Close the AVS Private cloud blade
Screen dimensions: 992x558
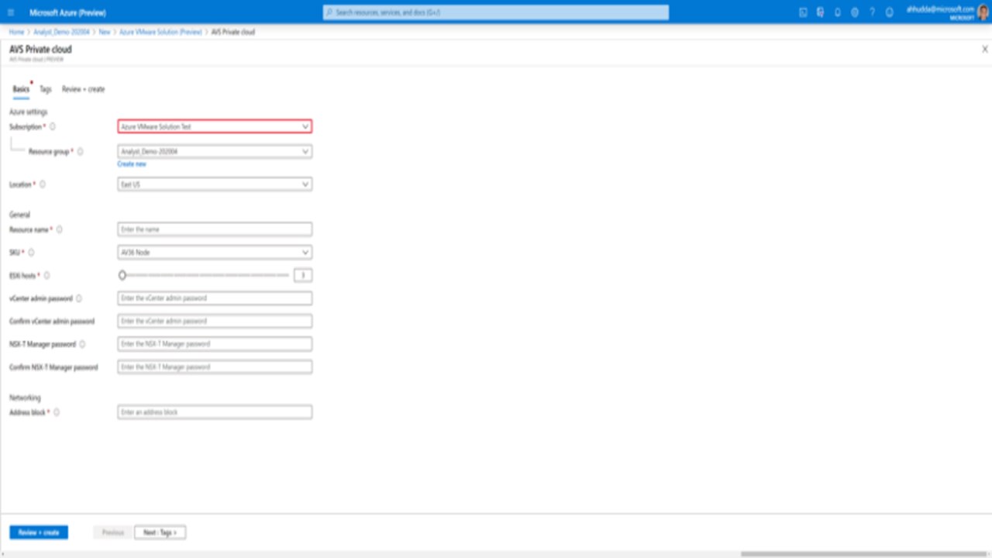pyautogui.click(x=985, y=49)
